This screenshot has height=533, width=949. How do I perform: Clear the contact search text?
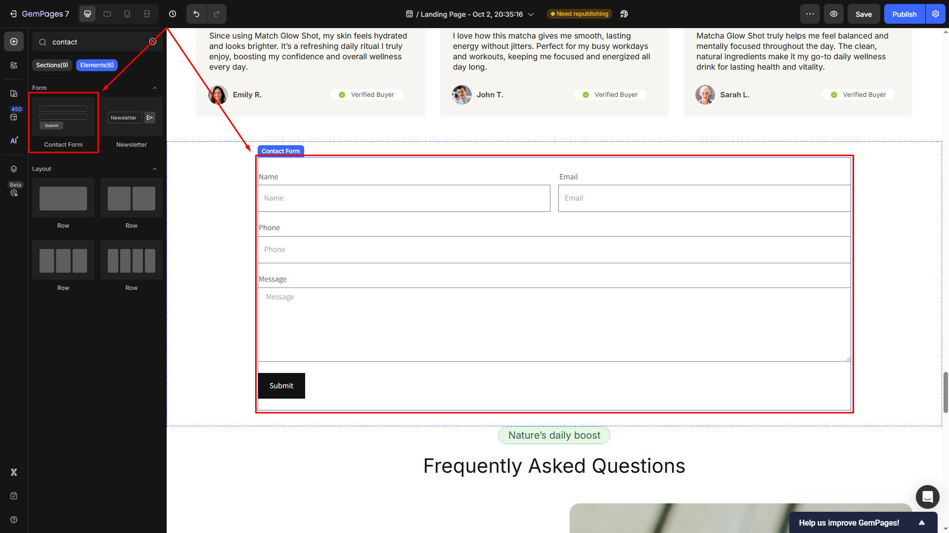[153, 42]
